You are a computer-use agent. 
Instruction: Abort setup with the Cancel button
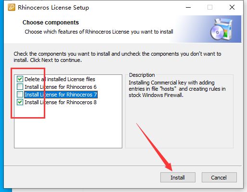[219, 177]
